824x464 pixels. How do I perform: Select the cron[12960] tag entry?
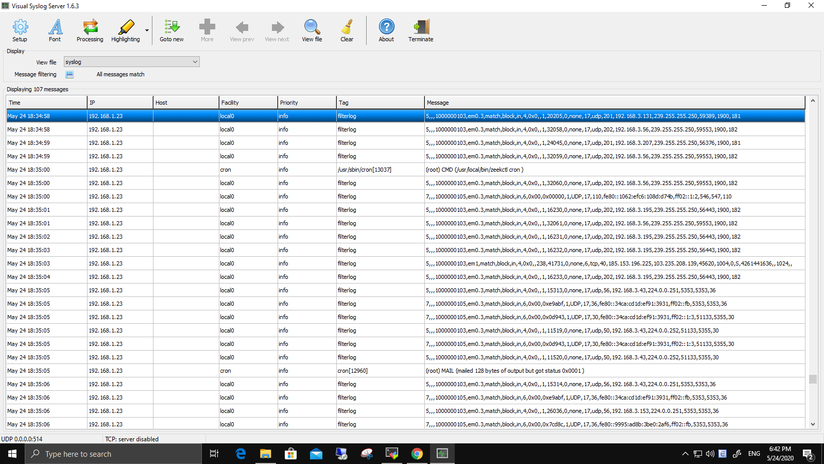click(x=353, y=371)
